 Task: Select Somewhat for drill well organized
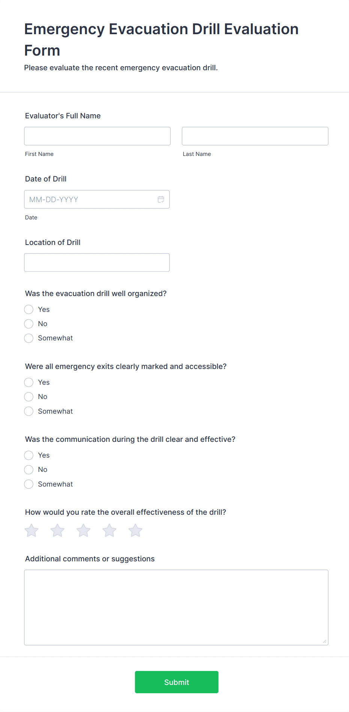tap(29, 338)
